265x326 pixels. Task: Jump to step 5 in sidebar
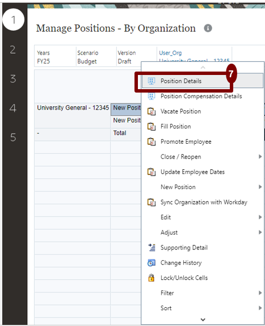point(13,137)
